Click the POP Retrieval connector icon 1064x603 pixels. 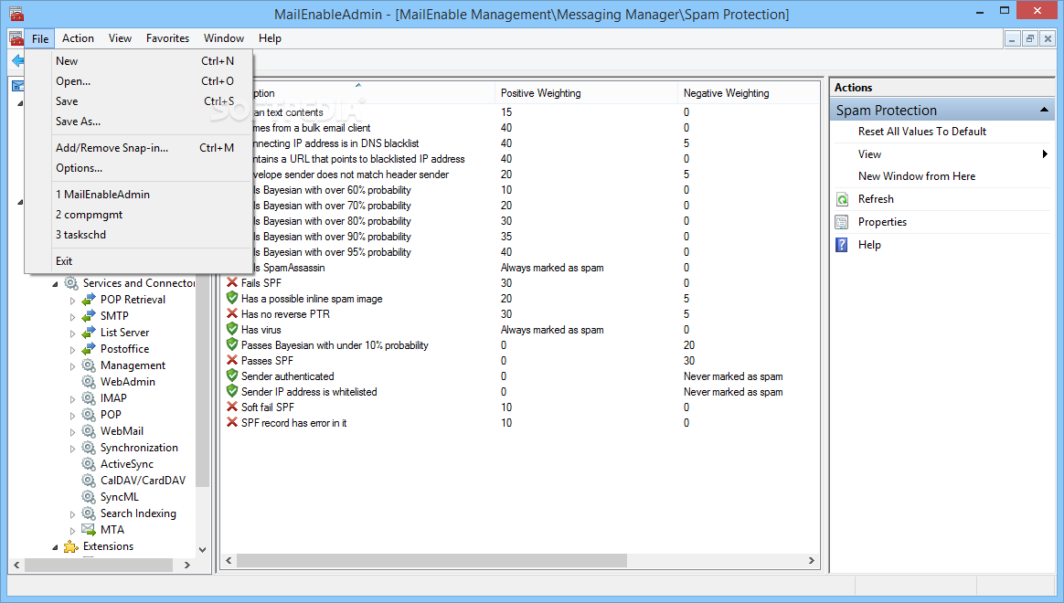point(89,300)
